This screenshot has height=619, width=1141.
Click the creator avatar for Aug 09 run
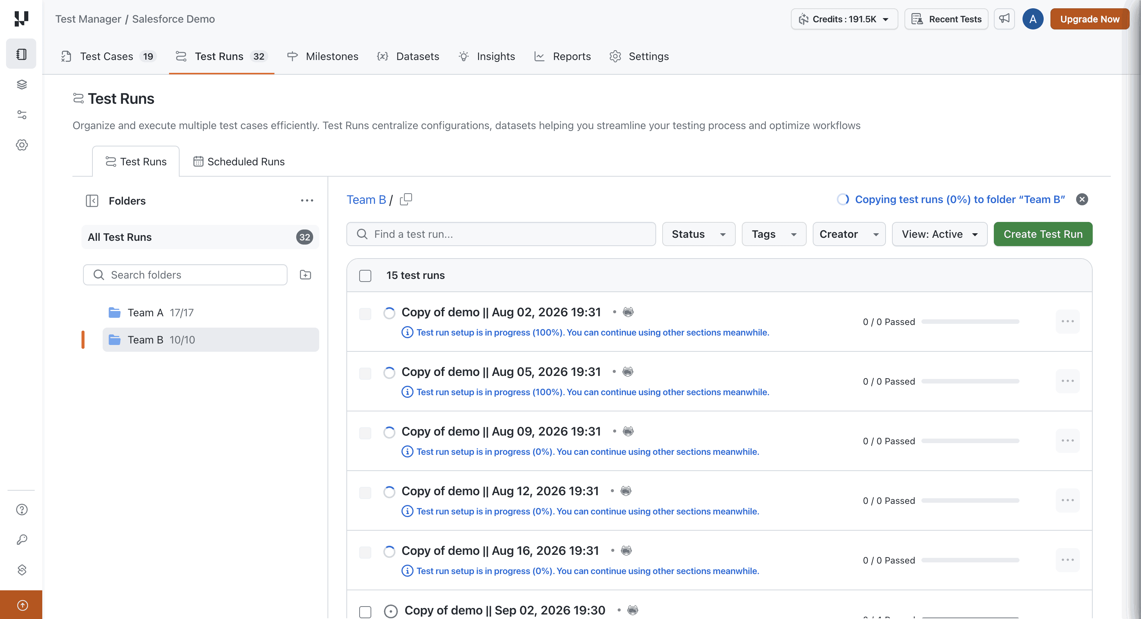click(628, 431)
